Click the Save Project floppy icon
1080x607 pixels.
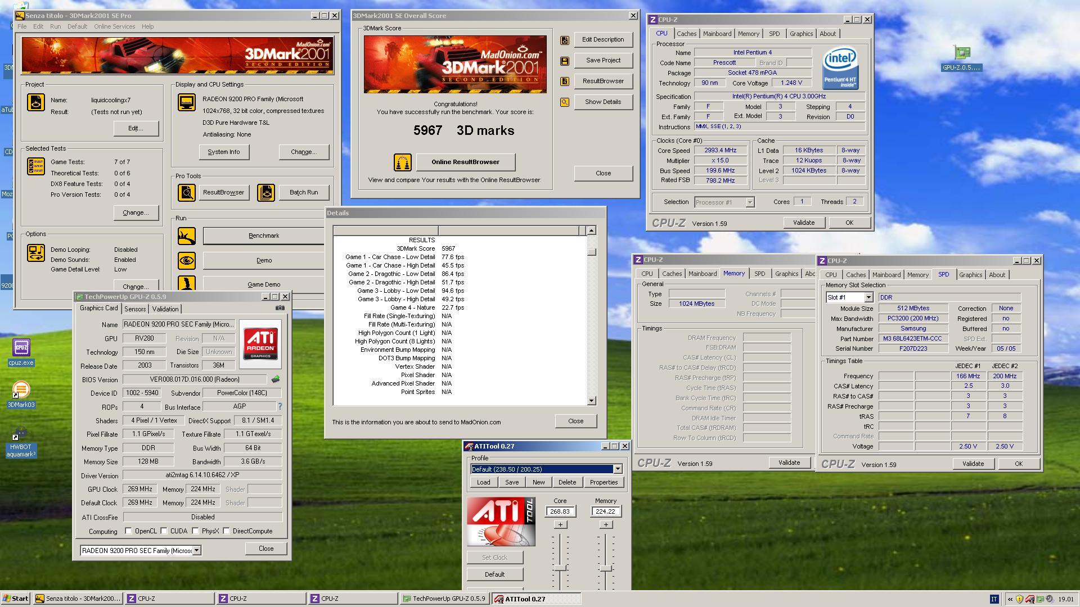(x=565, y=61)
